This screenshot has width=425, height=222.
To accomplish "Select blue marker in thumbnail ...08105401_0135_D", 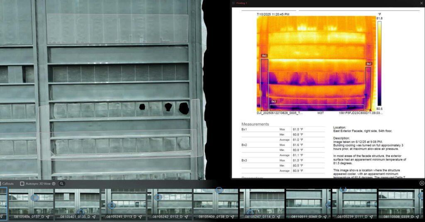I will click(80, 212).
